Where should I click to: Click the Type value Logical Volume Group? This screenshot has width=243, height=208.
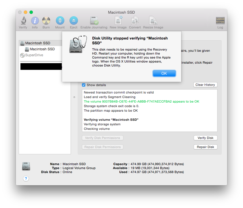(x=79, y=168)
